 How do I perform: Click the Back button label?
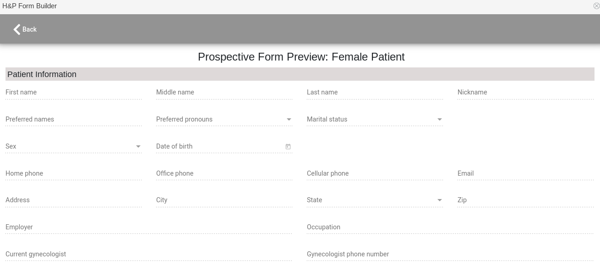(x=29, y=29)
